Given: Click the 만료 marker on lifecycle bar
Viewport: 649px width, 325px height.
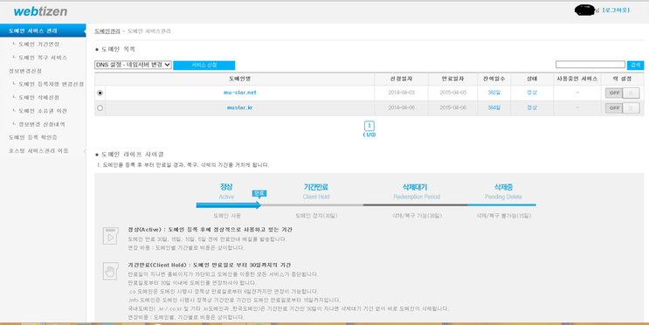Looking at the screenshot, I should tap(259, 193).
